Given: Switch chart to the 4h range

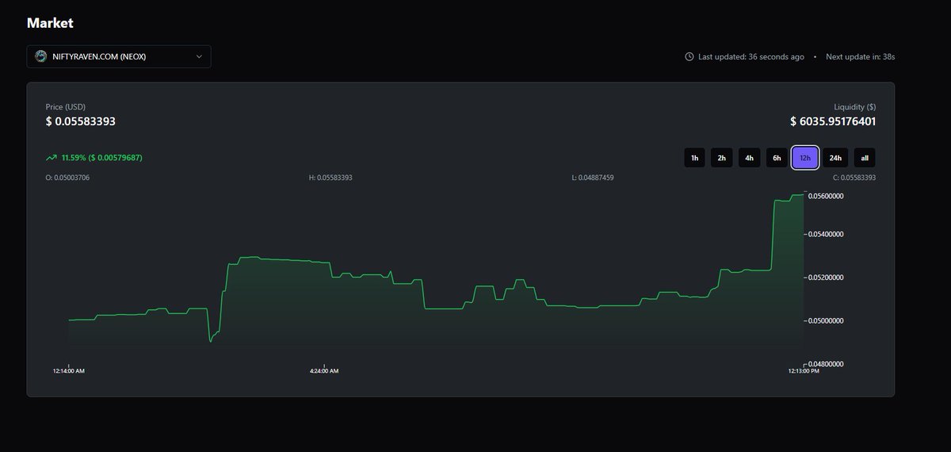Looking at the screenshot, I should coord(749,158).
